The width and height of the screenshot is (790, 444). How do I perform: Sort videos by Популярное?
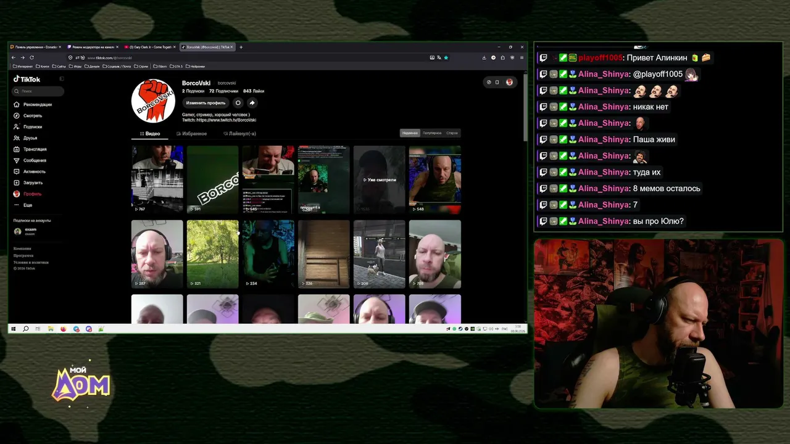(x=432, y=133)
